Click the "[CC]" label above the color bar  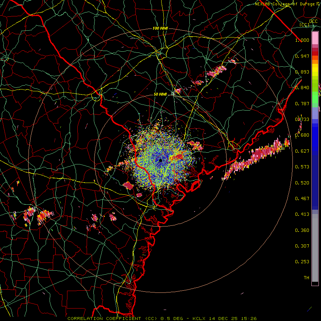(305, 25)
